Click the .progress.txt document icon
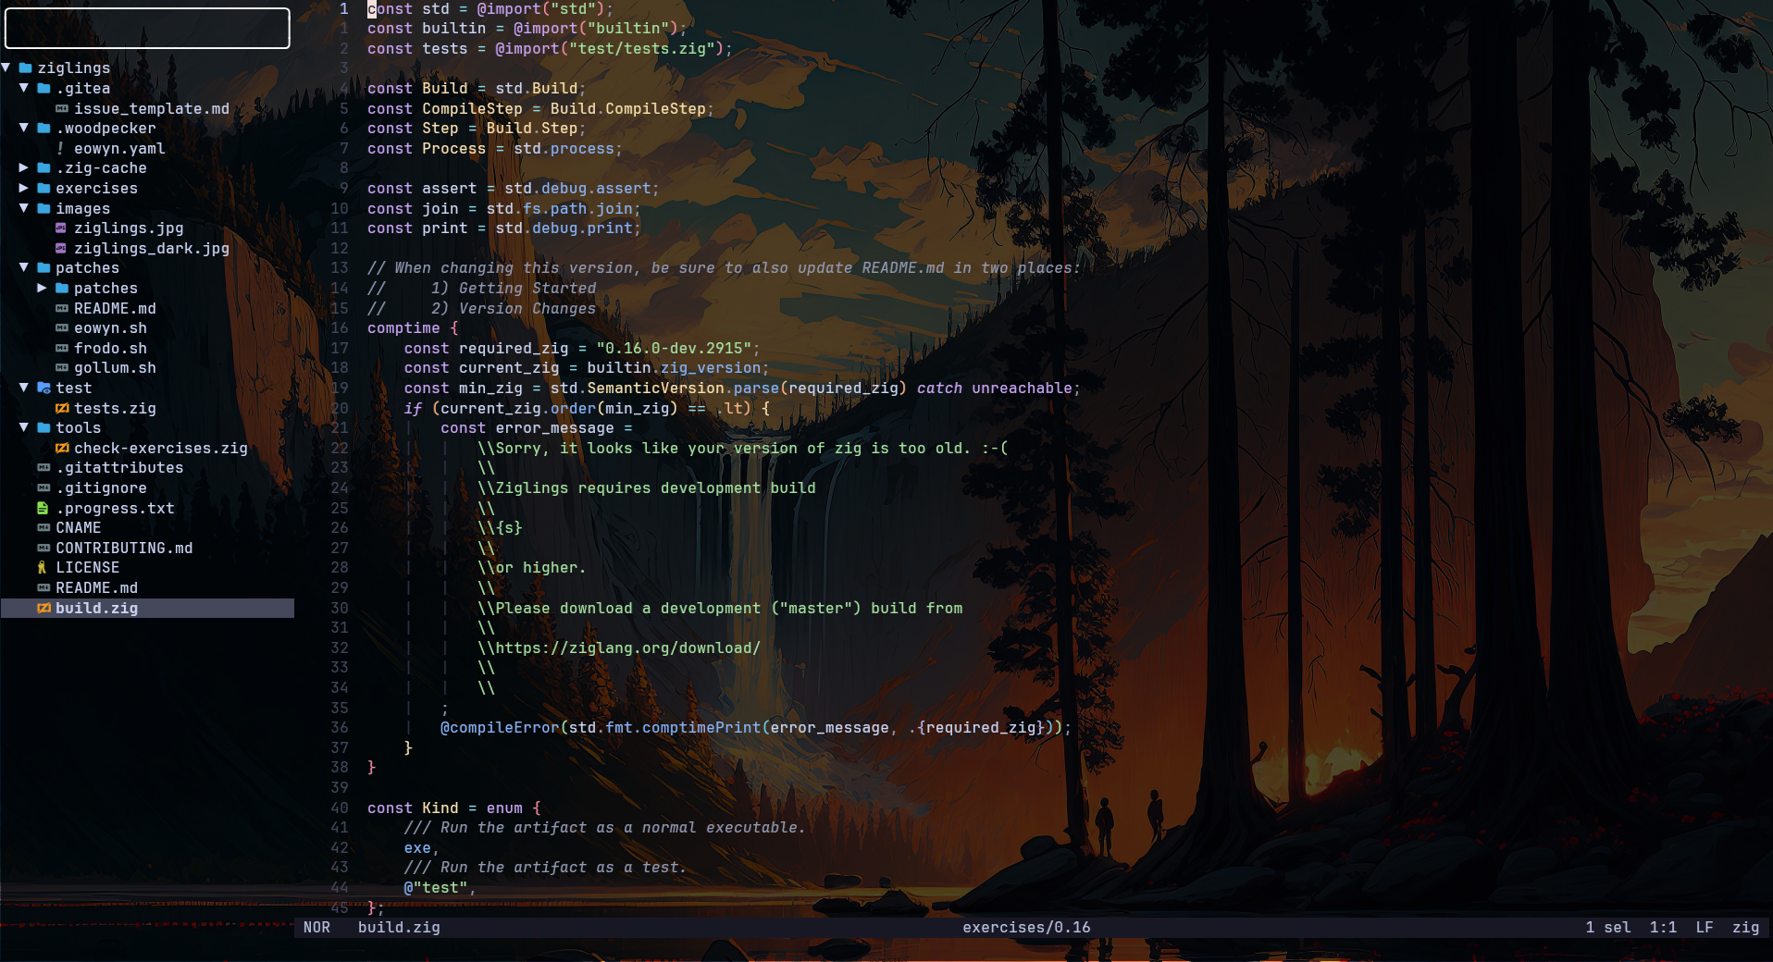1773x962 pixels. click(43, 508)
